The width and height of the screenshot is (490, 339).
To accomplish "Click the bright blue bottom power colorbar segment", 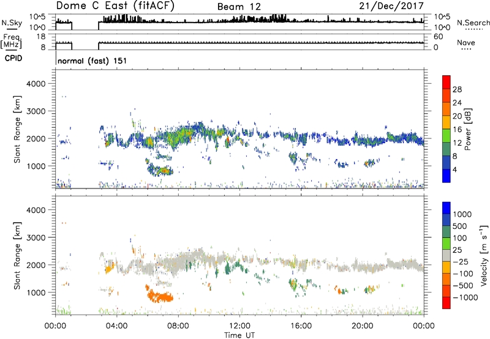I will tap(447, 176).
